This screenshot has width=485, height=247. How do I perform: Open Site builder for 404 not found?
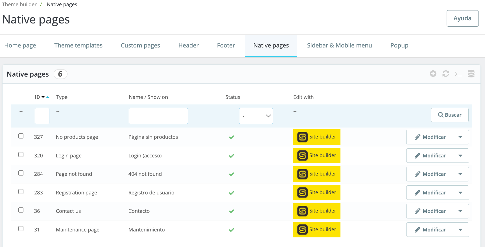click(x=316, y=174)
